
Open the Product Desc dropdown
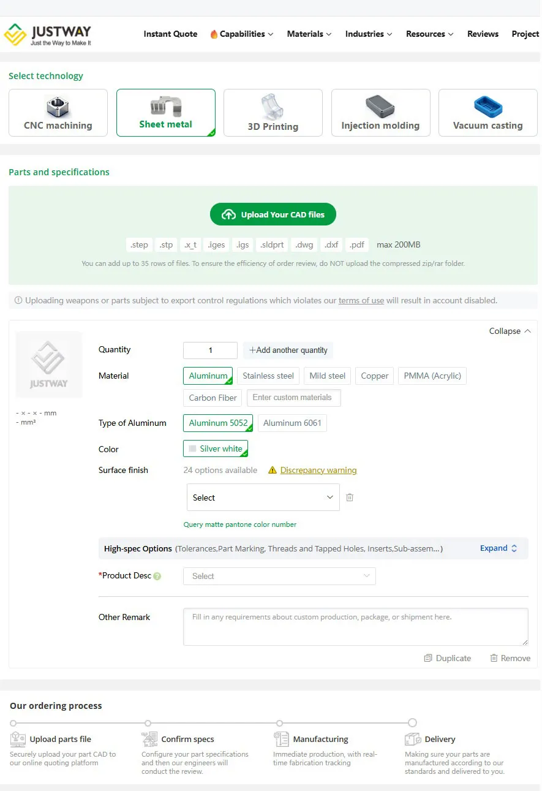[x=279, y=576]
